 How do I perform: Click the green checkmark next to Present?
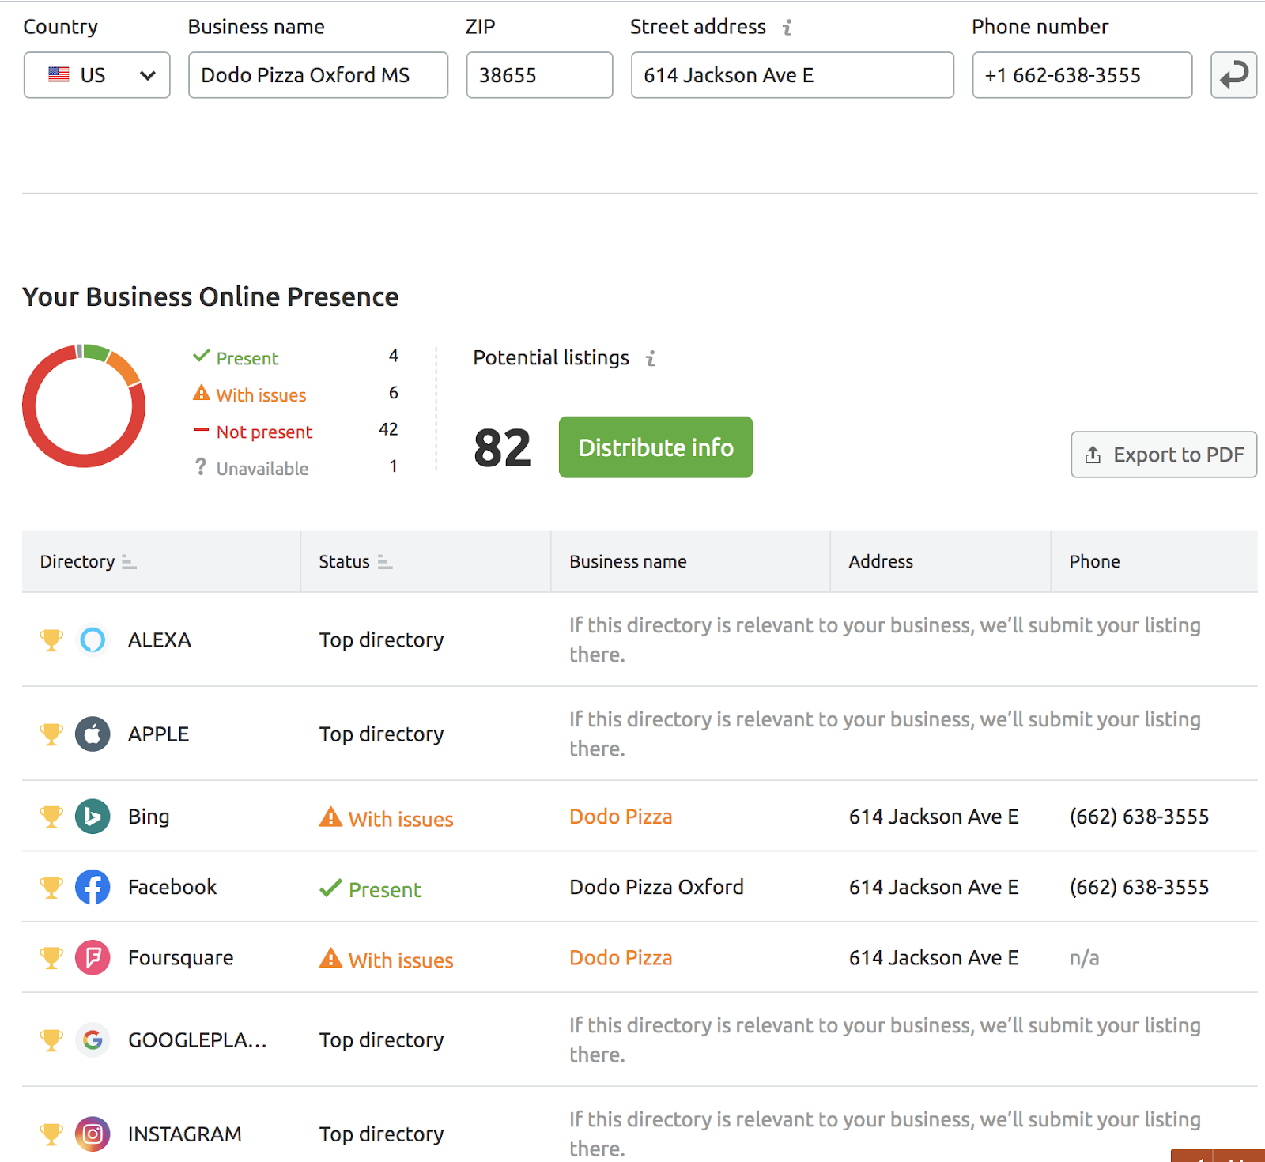click(201, 356)
